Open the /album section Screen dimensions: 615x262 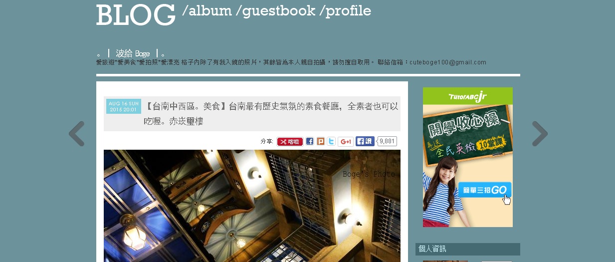coord(207,10)
